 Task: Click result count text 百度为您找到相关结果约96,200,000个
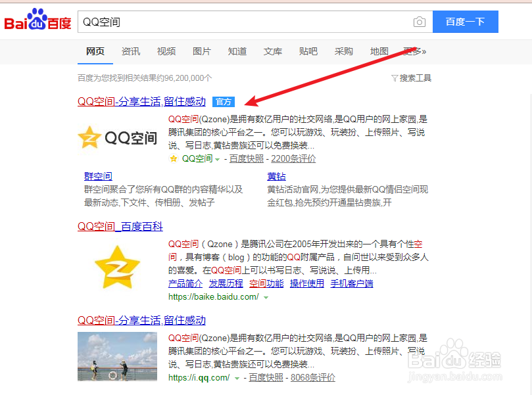coord(145,78)
